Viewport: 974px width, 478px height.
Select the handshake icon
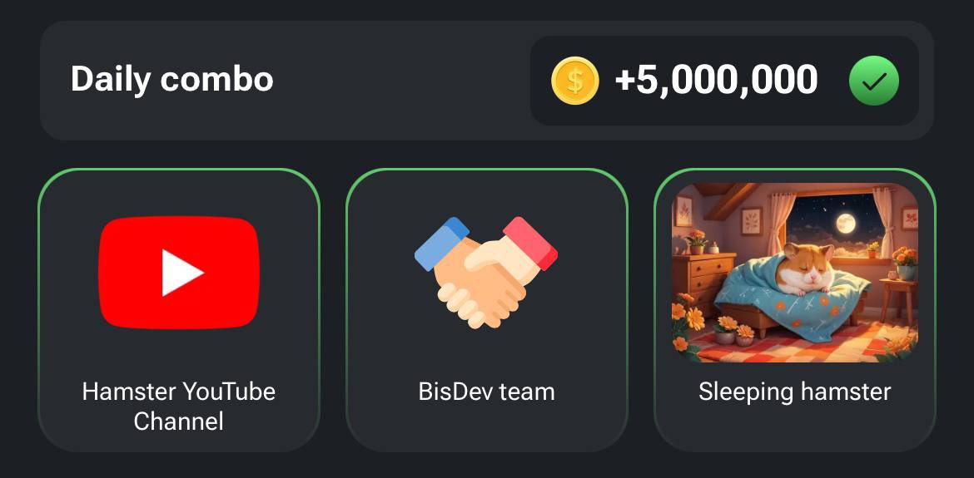486,273
